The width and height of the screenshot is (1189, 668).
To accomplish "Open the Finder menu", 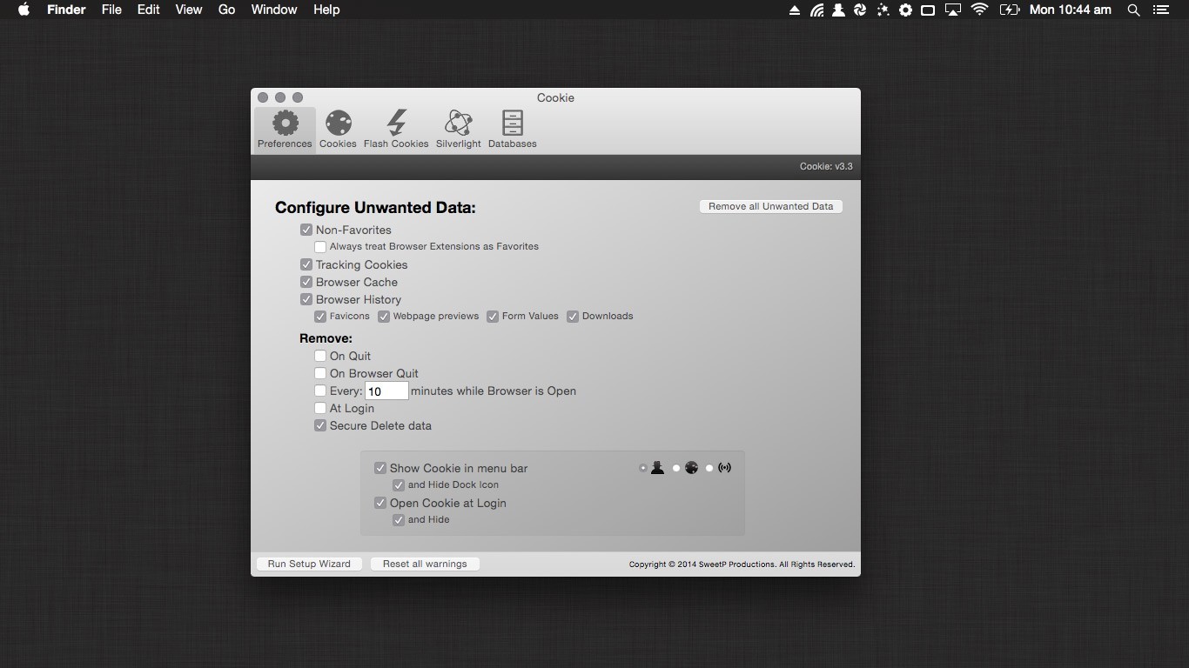I will tap(66, 10).
